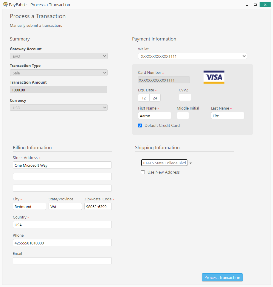Open the Wallet dropdown
273x287 pixels.
[192, 56]
